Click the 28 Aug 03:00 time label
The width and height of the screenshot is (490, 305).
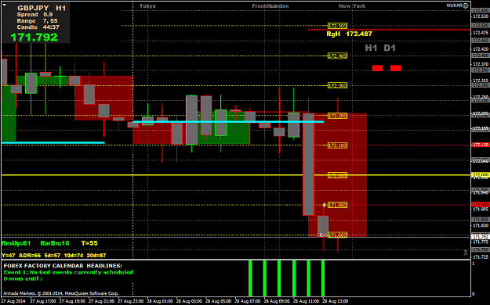(189, 301)
